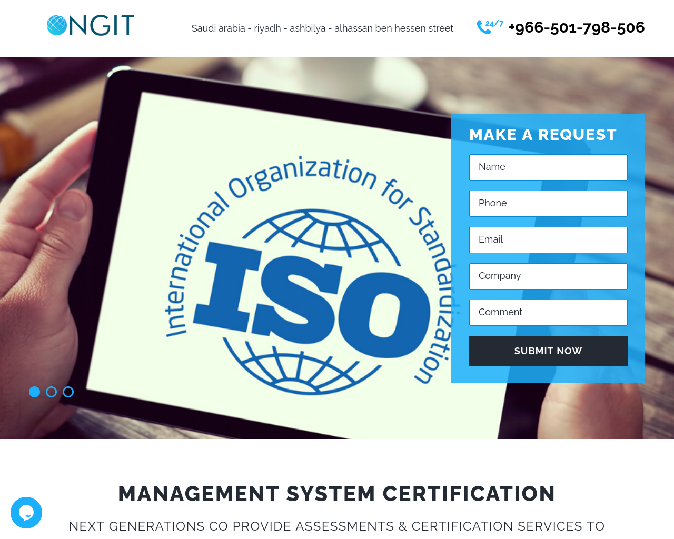The height and width of the screenshot is (539, 674).
Task: Open the chat bubble widget
Action: [x=26, y=513]
